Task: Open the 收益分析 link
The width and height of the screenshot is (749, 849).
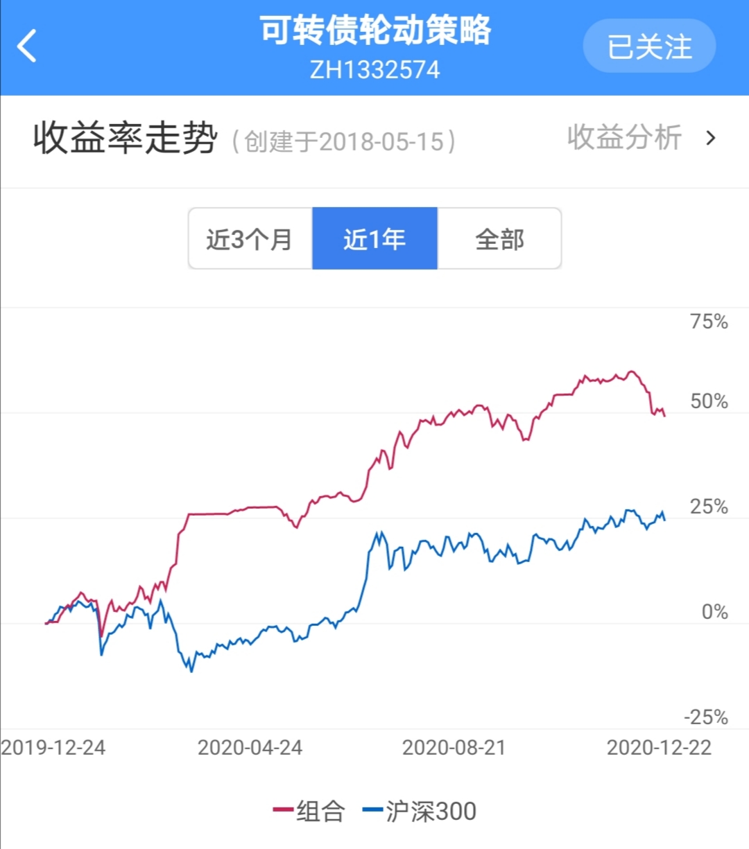Action: click(x=624, y=137)
